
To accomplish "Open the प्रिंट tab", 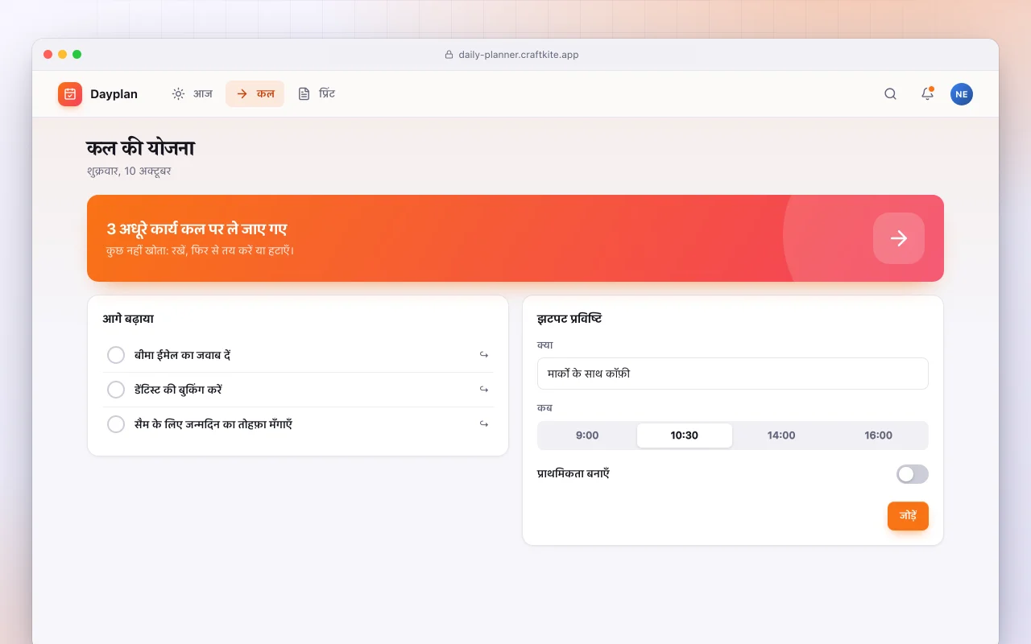I will (317, 94).
